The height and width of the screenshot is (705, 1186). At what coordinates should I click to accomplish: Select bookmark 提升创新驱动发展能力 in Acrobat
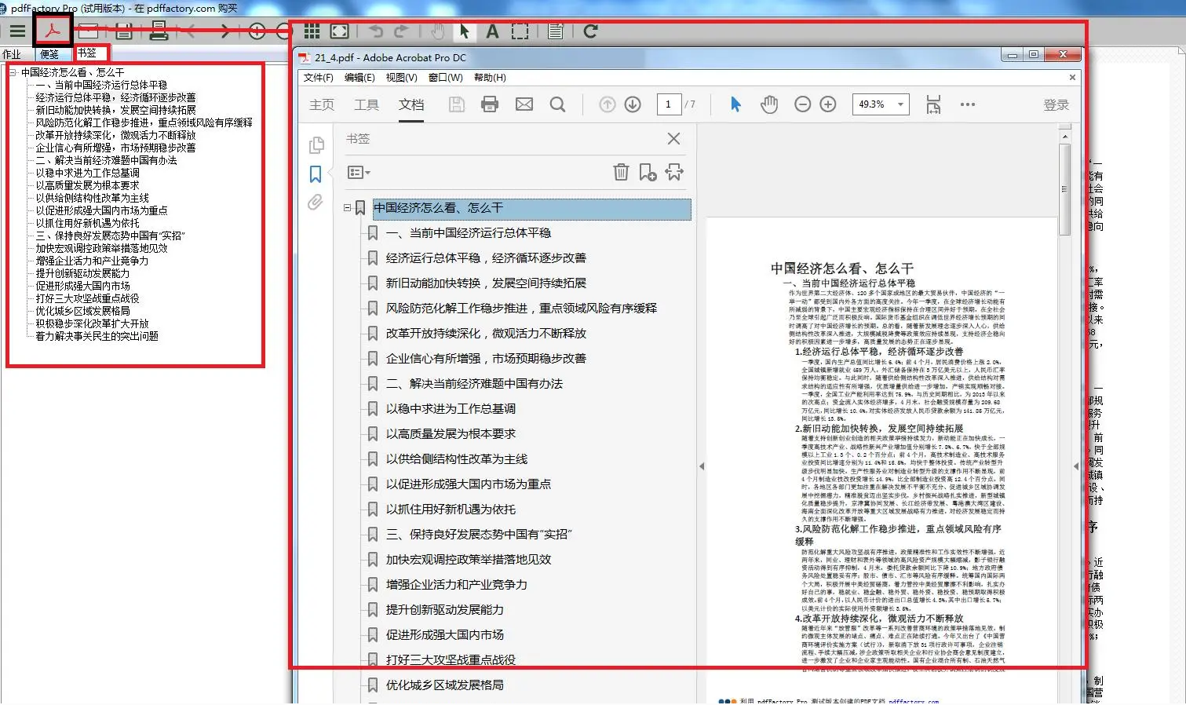(x=445, y=610)
